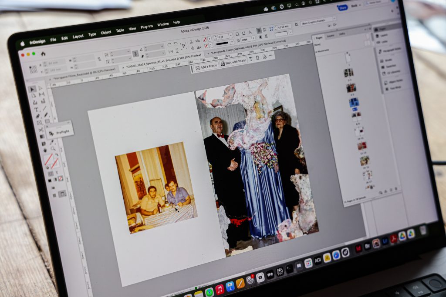Screen dimensions: 446x297
Task: Toggle the align center button in control bar
Action: tap(259, 30)
